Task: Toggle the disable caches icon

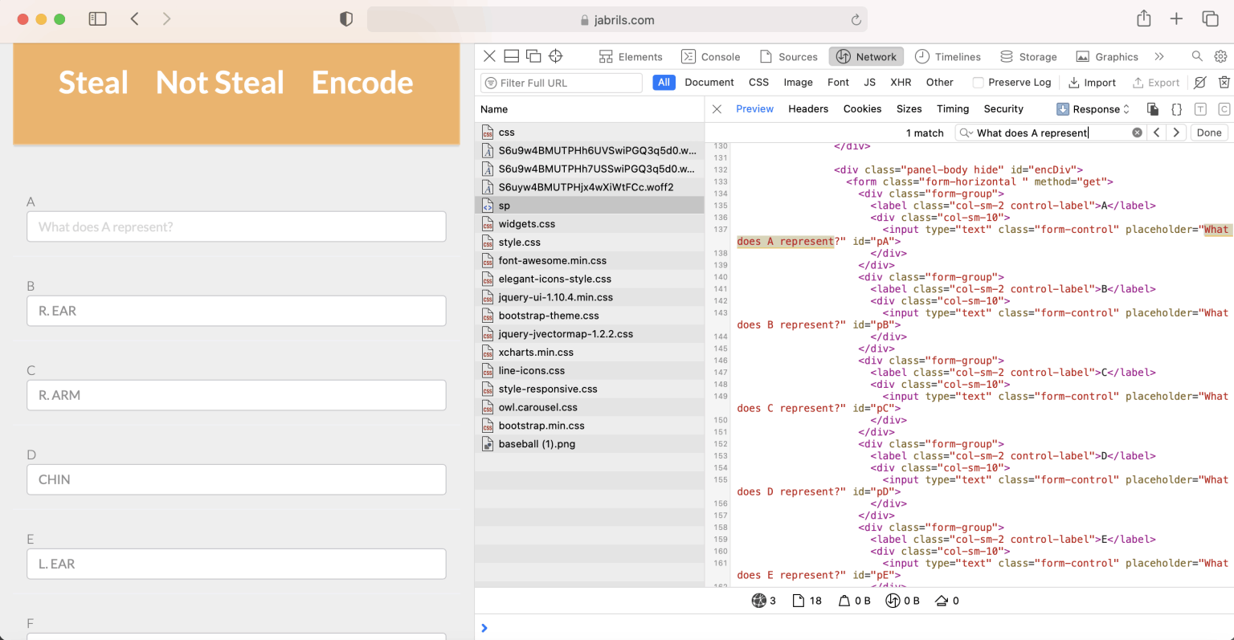Action: (x=1199, y=82)
